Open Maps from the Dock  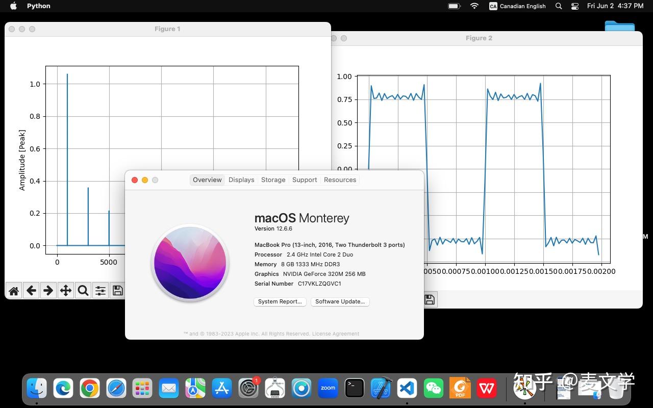[x=195, y=389]
